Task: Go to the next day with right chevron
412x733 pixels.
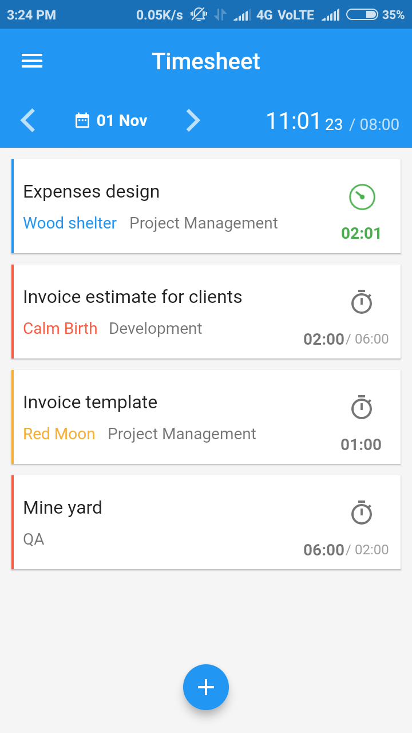Action: (193, 120)
